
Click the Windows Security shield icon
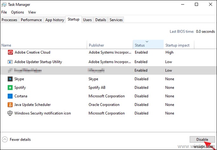pyautogui.click(x=10, y=113)
